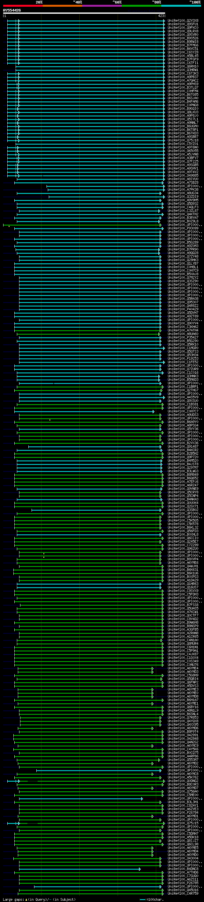Image resolution: width=204 pixels, height=902 pixels.
Task: Open hit UniRef100_Q9SFU1
Action: click(183, 24)
